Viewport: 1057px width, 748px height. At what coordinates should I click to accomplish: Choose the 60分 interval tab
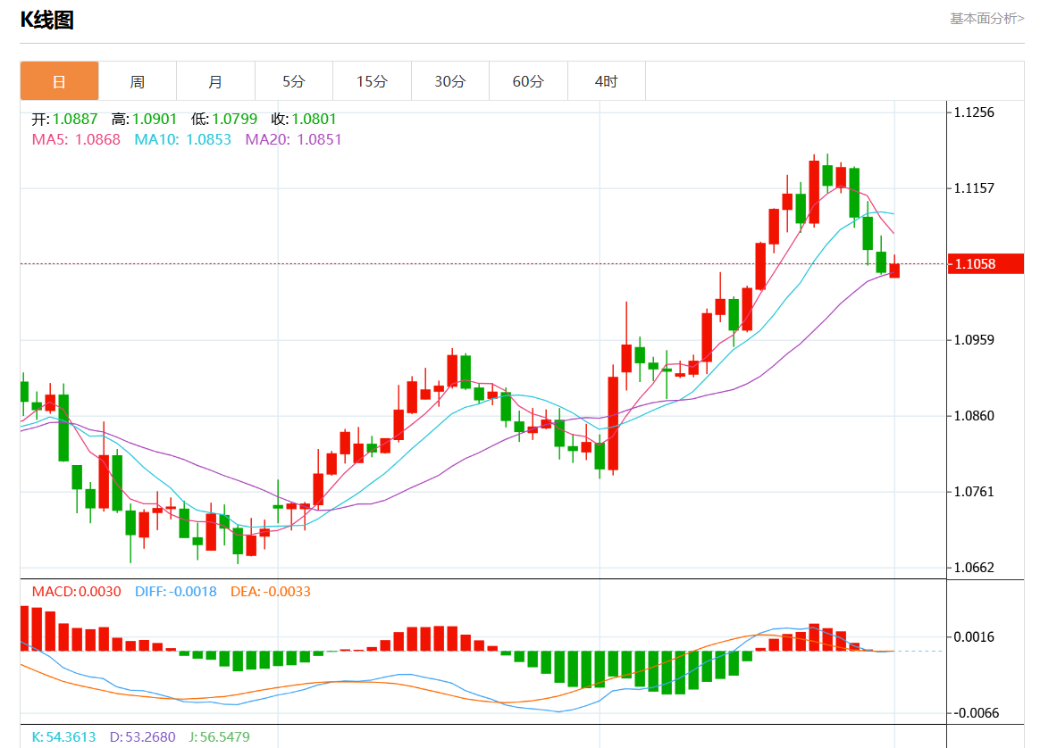coord(528,81)
